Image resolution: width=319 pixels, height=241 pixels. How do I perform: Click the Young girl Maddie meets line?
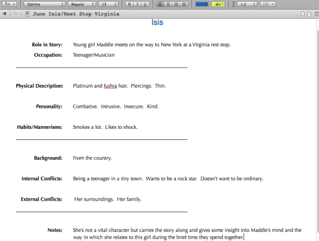click(x=152, y=45)
